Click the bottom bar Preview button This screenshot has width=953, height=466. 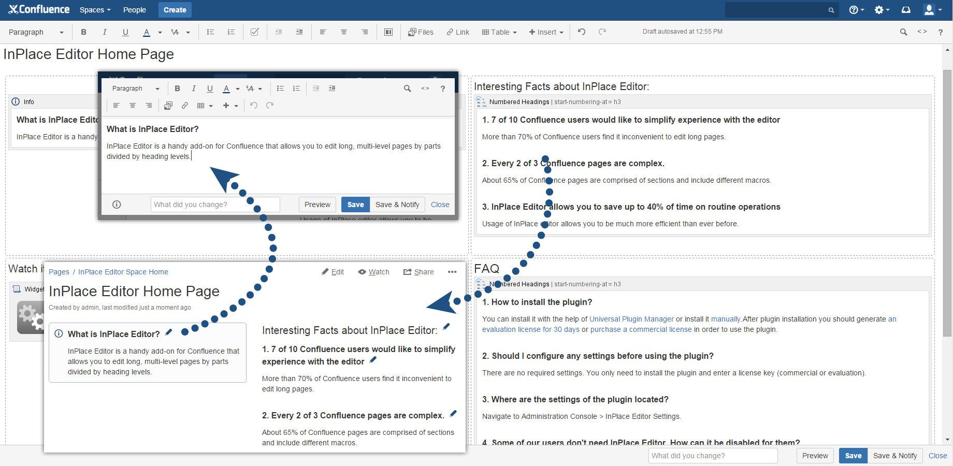click(x=815, y=456)
